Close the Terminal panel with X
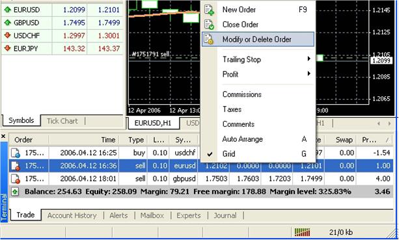The width and height of the screenshot is (399, 240). (x=3, y=137)
